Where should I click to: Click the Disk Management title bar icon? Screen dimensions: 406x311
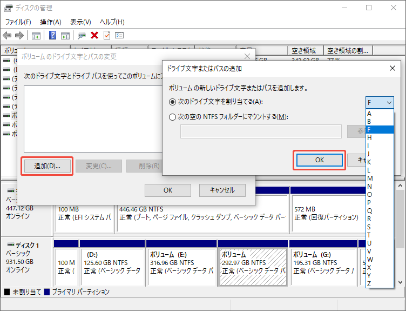(x=8, y=8)
